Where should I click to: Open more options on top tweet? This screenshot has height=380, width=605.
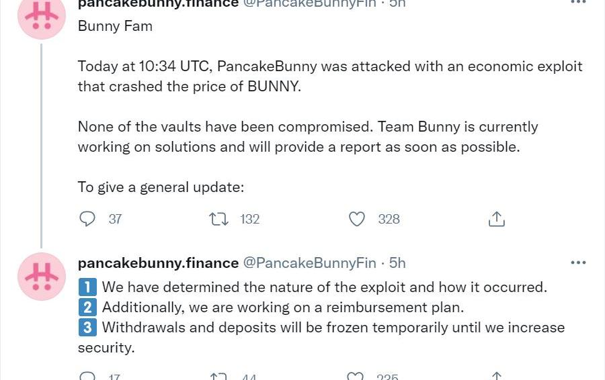(578, 2)
